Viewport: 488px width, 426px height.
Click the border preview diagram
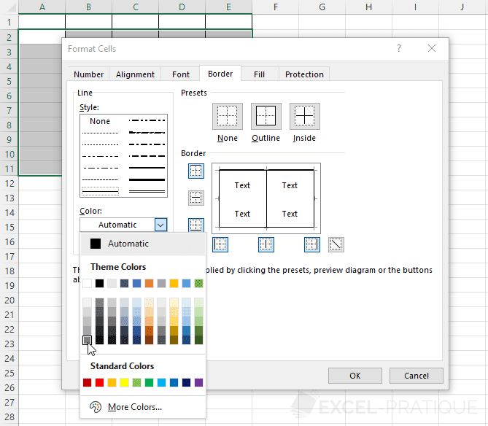[x=266, y=198]
